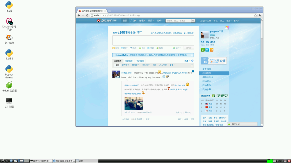The image size is (291, 163).
Task: Open the Debian reference manual shortcut
Action: [9, 24]
